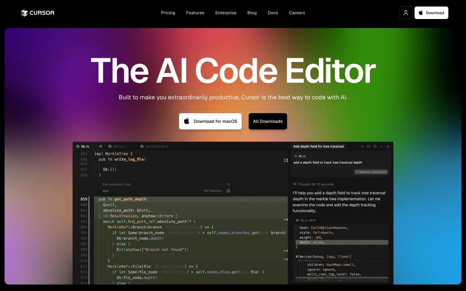
Task: Click the submit arrow in Edit Selection box
Action: (228, 191)
